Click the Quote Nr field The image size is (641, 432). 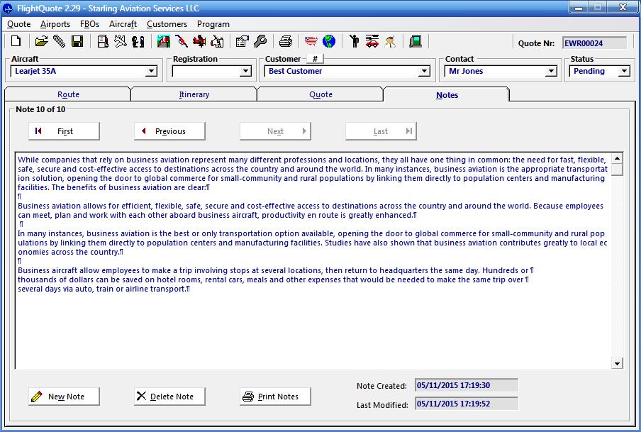(x=594, y=43)
